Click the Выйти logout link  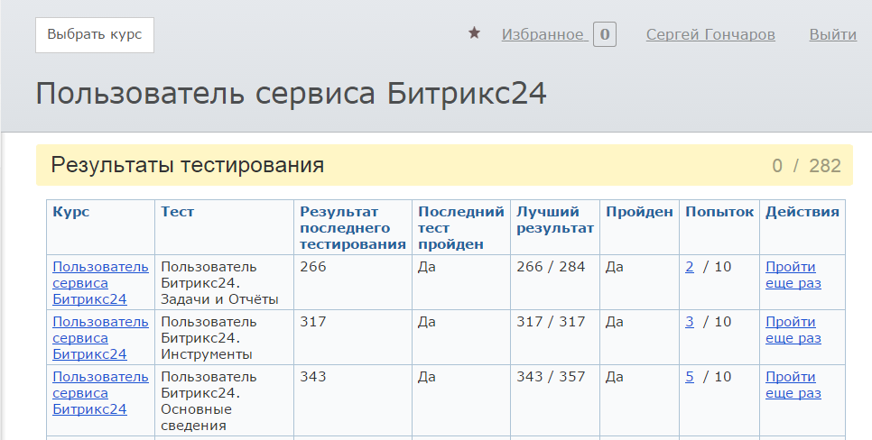point(832,34)
